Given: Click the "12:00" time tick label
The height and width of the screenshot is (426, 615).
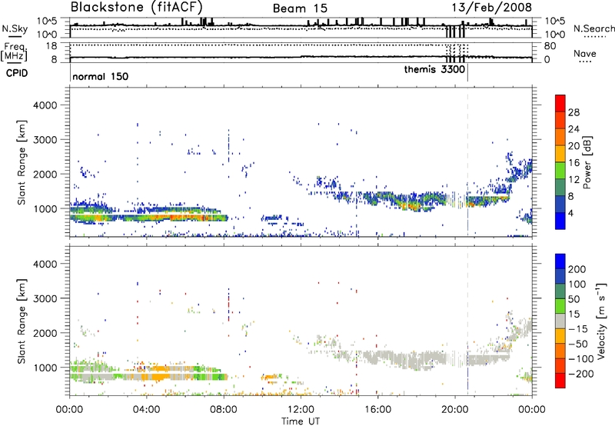Looking at the screenshot, I should click(301, 410).
